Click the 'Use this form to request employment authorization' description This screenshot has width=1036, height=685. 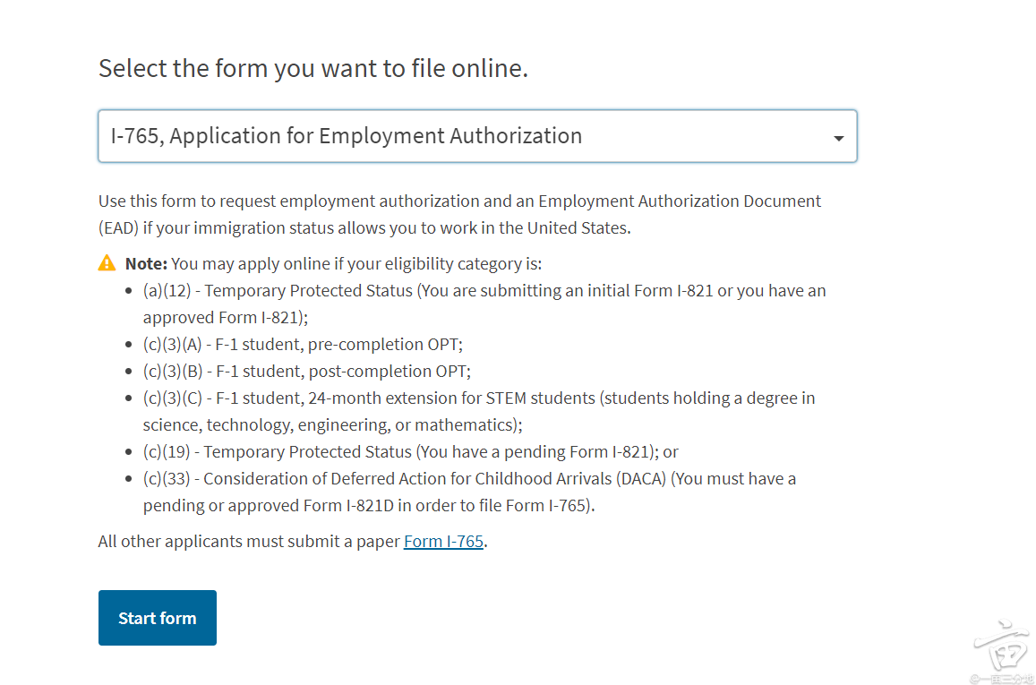[460, 214]
